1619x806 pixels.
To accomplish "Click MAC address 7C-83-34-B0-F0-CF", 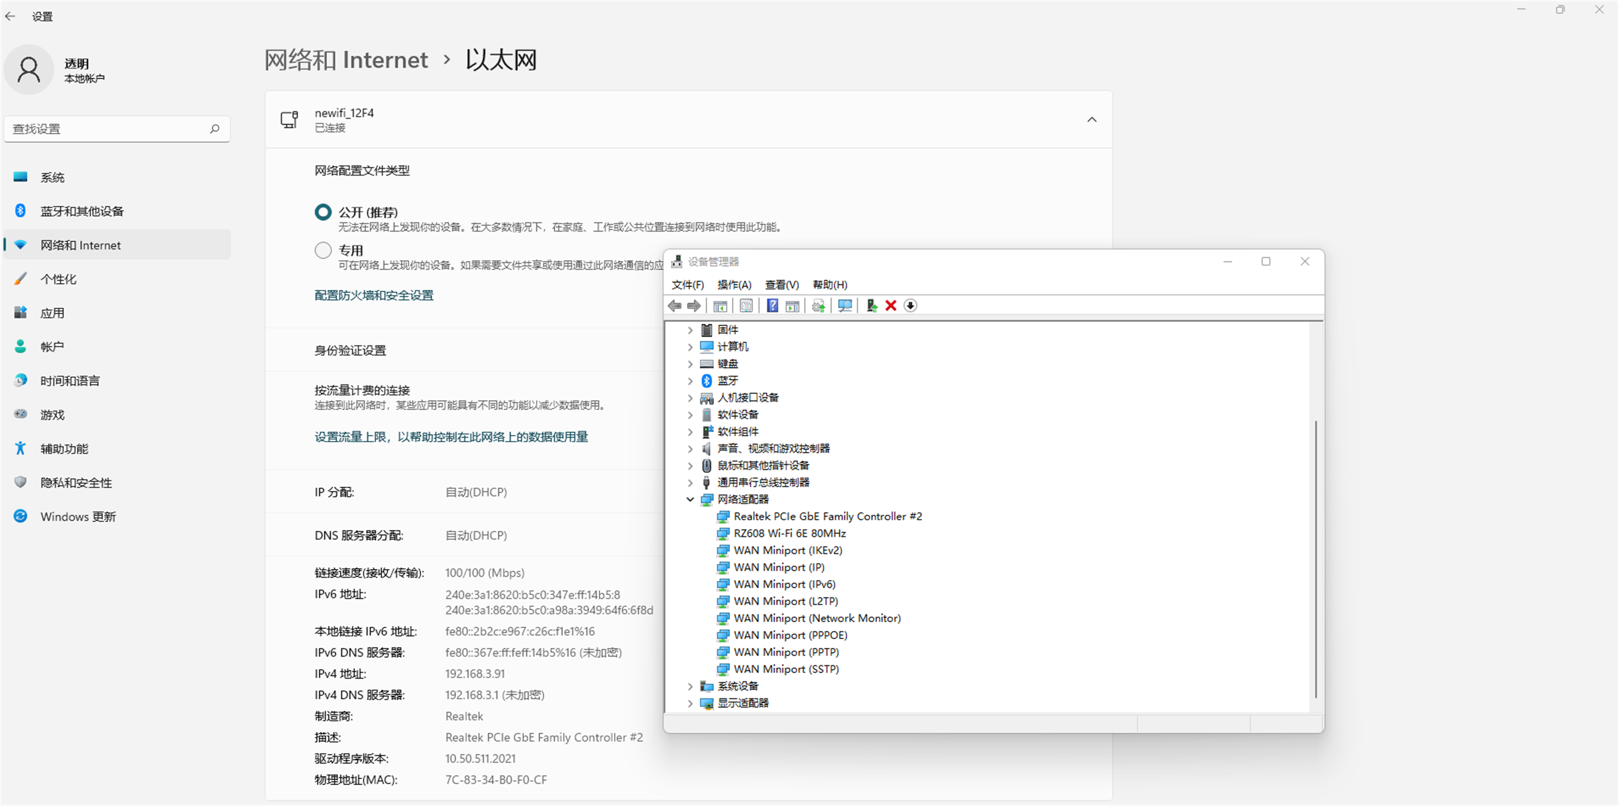I will tap(496, 780).
